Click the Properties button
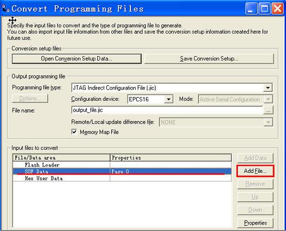Image resolution: width=286 pixels, height=231 pixels. click(x=256, y=223)
